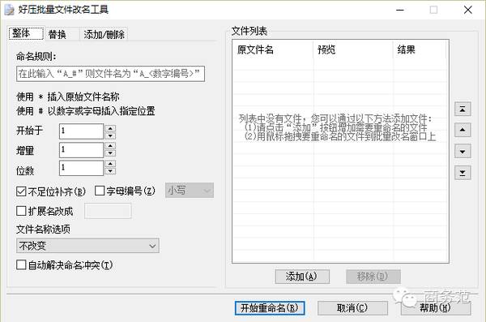
Task: Open 文件名称选项 dropdown showing 不改变
Action: tap(87, 246)
